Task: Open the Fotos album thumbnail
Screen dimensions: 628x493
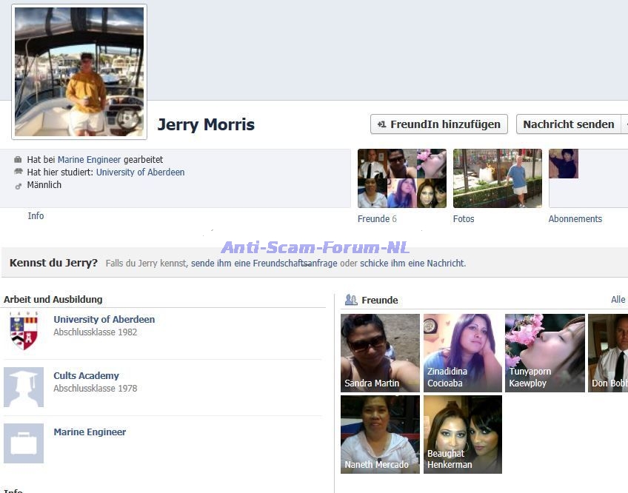Action: click(x=497, y=178)
